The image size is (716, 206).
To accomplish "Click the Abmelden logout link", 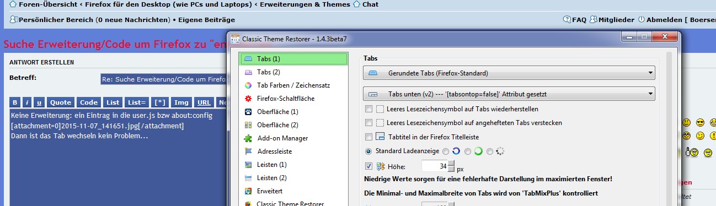I will point(664,19).
